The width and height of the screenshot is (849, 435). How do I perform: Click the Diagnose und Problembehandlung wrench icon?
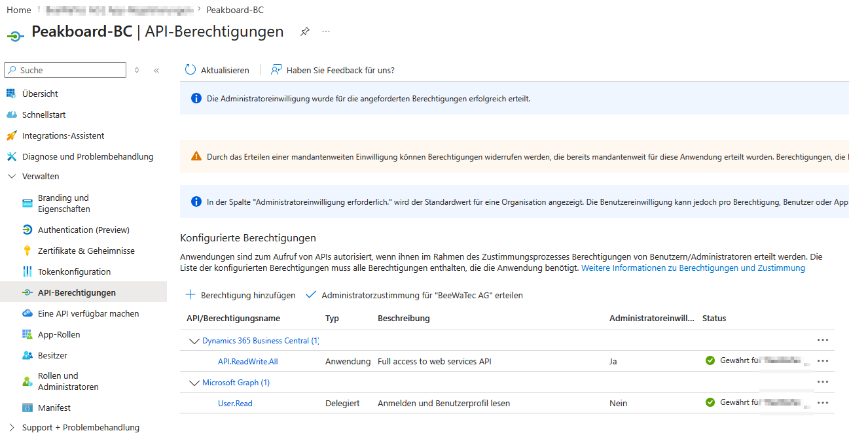pyautogui.click(x=11, y=156)
